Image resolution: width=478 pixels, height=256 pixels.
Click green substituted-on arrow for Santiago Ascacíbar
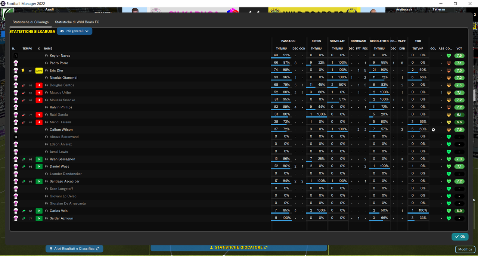click(39, 181)
